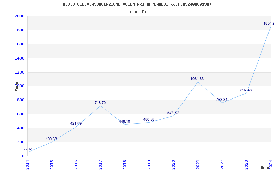Screen dimensions: 274x171
Task: Click the 2000 y-axis tick label
Action: click(x=20, y=16)
